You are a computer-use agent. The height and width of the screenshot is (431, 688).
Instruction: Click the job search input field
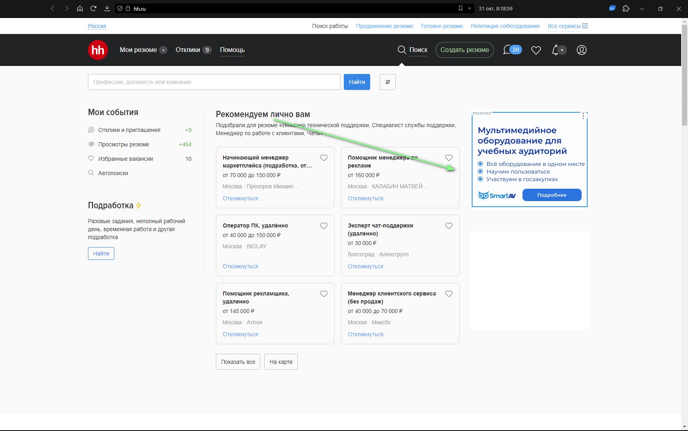[x=214, y=82]
